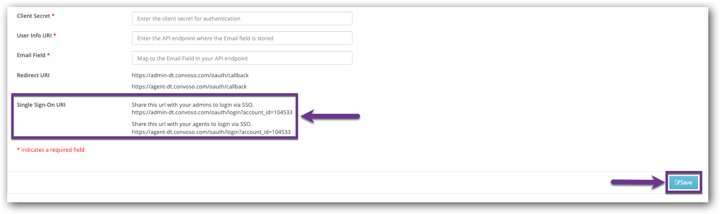
Task: Click the 'Share this url with your admins' text
Action: point(193,104)
